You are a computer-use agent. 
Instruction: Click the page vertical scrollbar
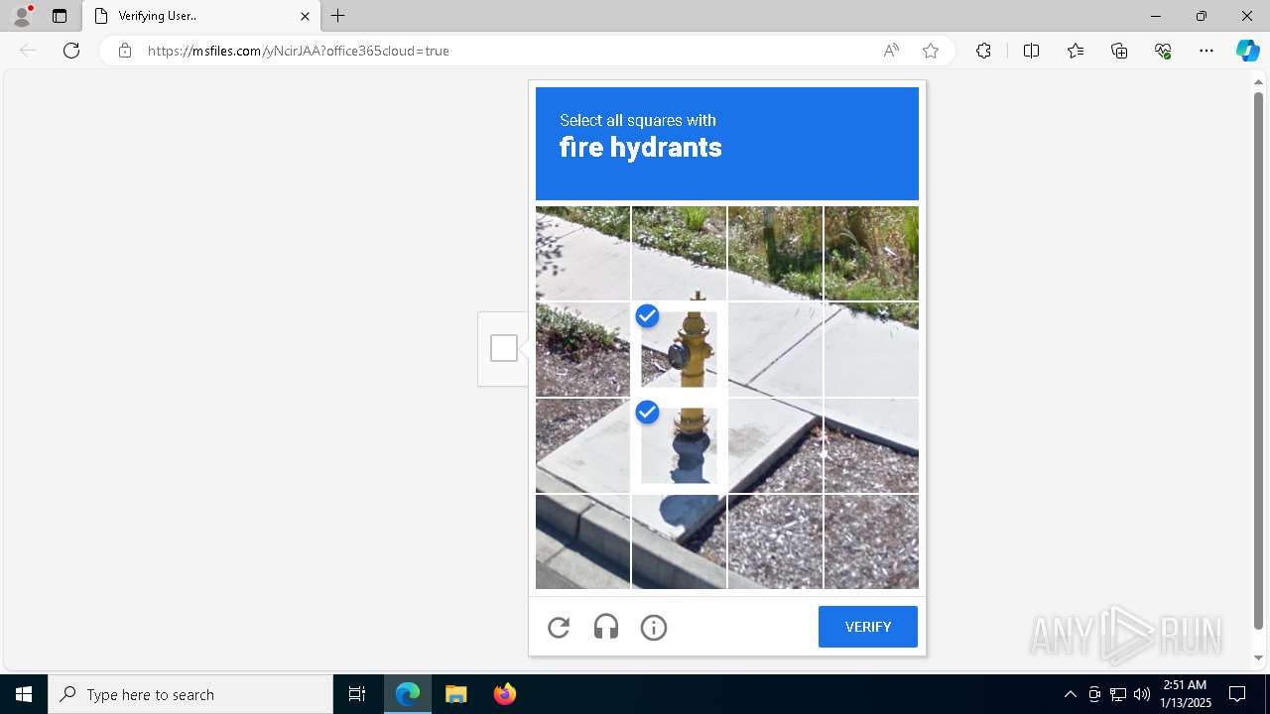1258,362
